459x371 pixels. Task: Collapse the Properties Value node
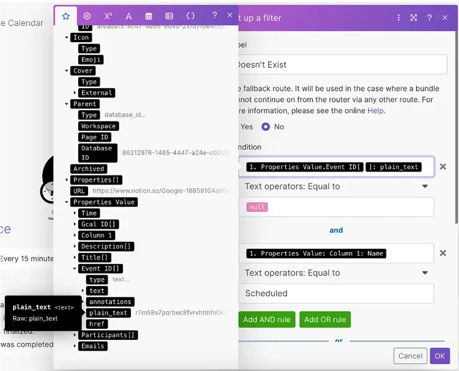click(66, 202)
